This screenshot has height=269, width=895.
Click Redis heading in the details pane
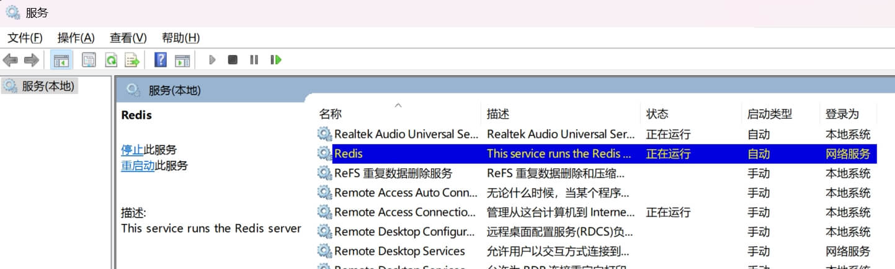[x=136, y=115]
